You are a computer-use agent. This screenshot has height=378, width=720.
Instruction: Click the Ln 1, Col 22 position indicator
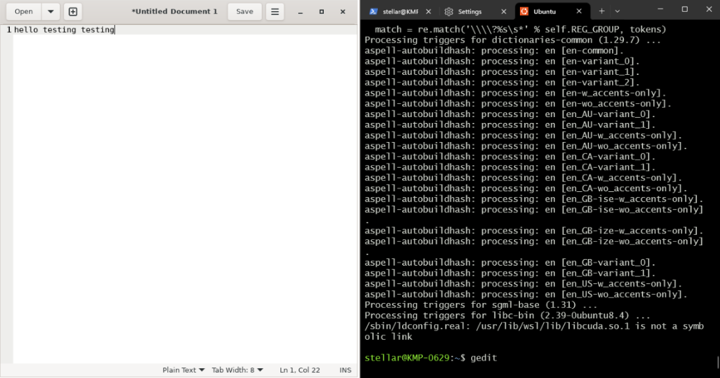coord(299,369)
